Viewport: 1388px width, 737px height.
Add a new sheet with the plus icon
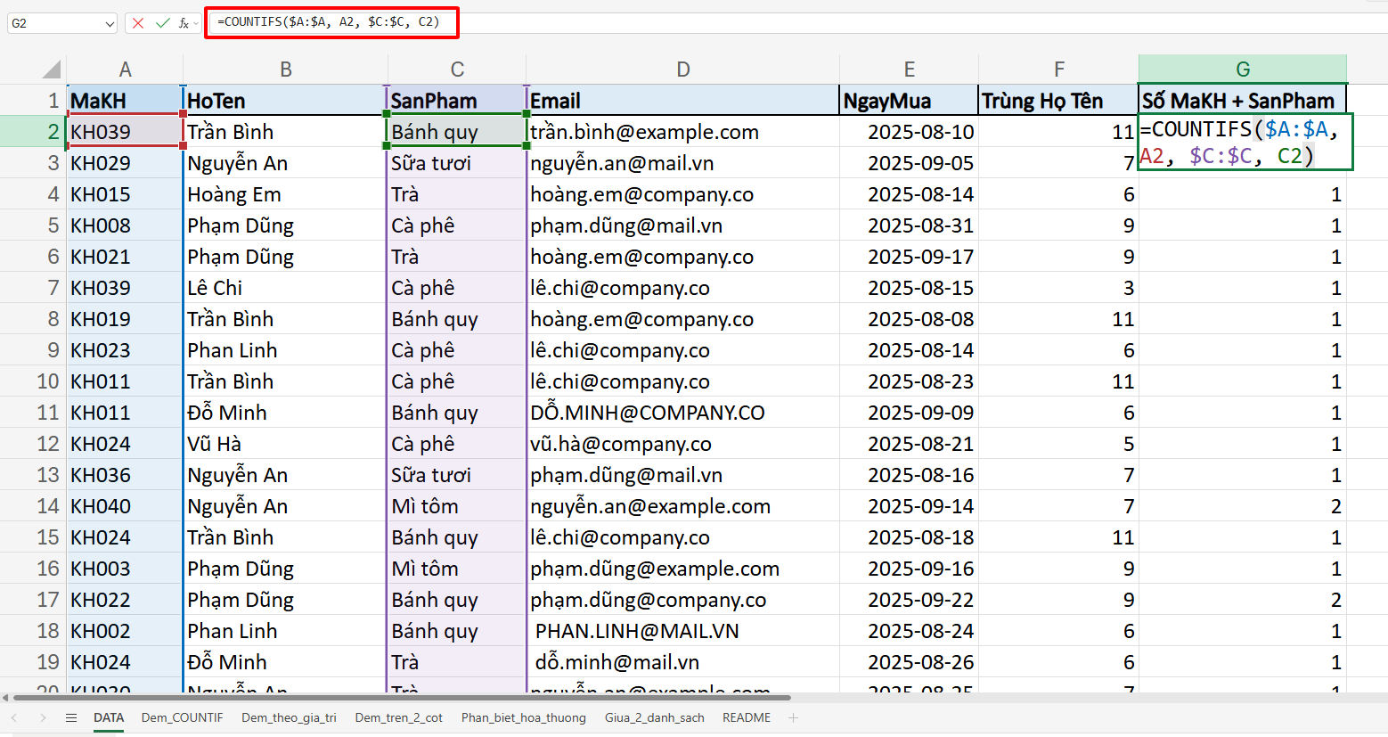(793, 717)
